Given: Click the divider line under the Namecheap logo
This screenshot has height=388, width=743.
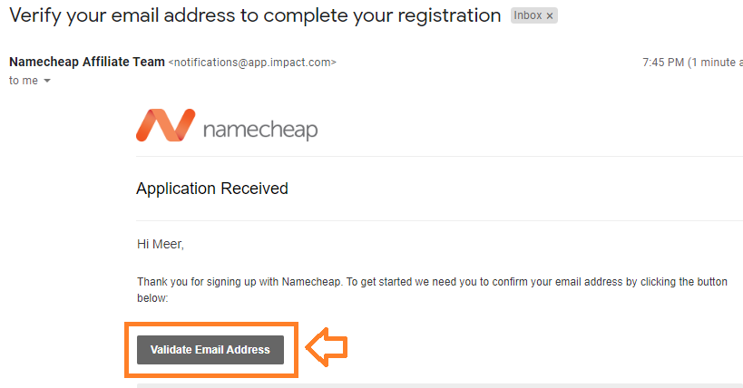Looking at the screenshot, I should coord(439,156).
